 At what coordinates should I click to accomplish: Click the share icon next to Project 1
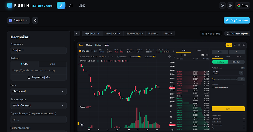[x=35, y=20]
